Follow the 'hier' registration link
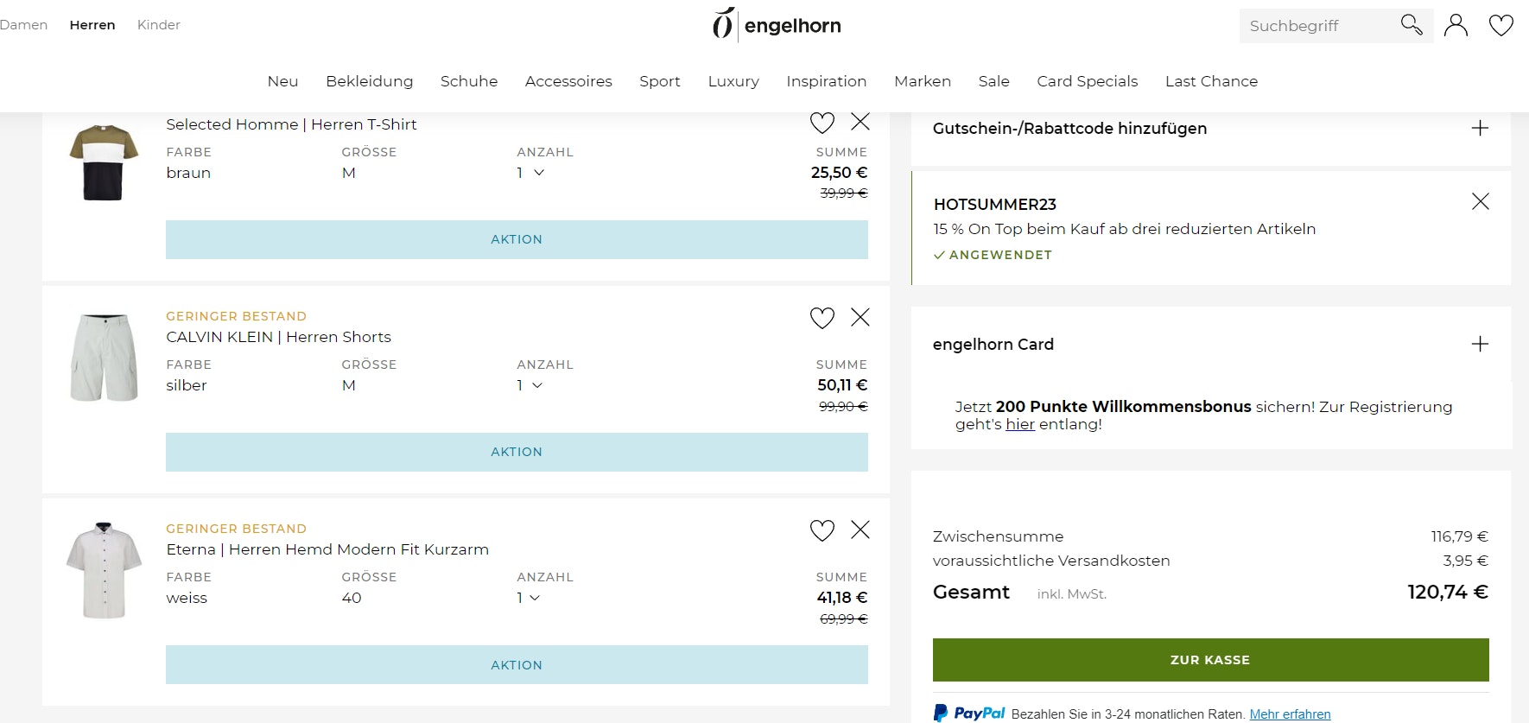1529x723 pixels. 1020,424
